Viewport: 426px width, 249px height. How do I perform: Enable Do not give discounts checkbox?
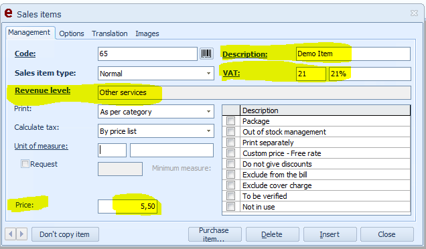pos(230,164)
